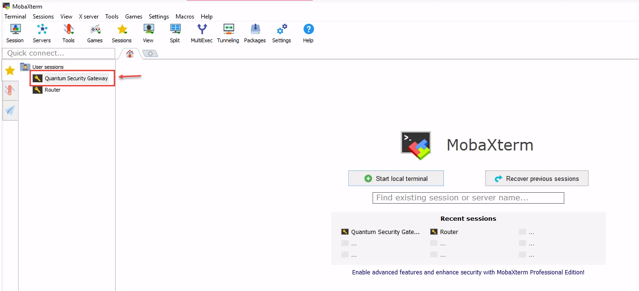
Task: Select the star Sessions sidebar tab
Action: [x=10, y=71]
